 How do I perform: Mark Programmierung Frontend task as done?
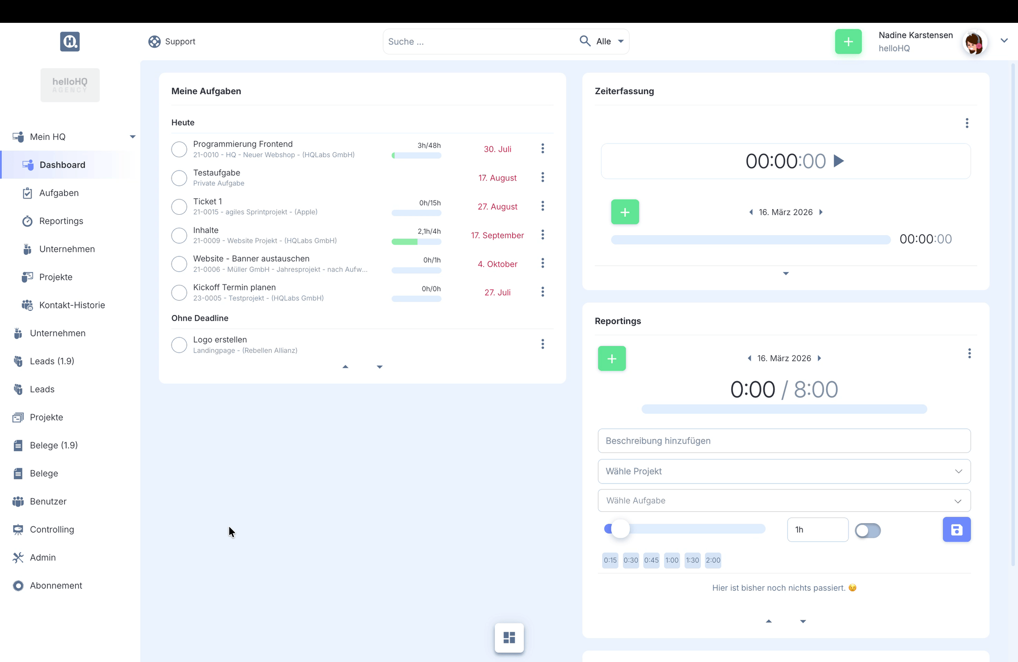(x=179, y=149)
